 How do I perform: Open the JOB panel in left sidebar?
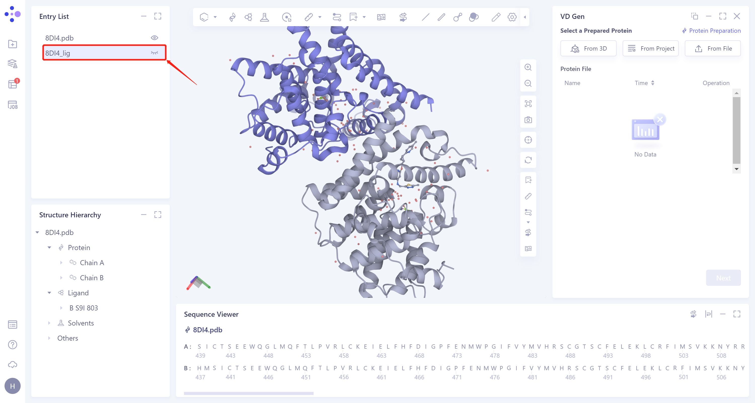pos(12,105)
